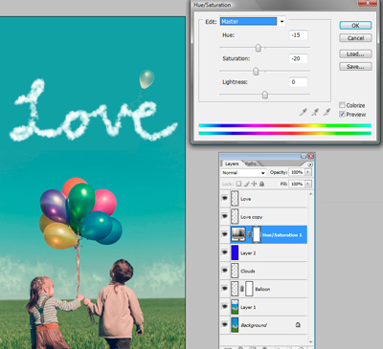Screen dimensions: 383x349
Task: Select the Balloon layer pixel thumbnail
Action: 235,289
